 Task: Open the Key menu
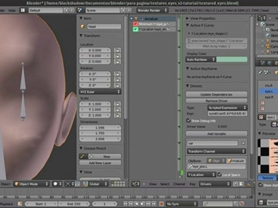[x=193, y=184]
